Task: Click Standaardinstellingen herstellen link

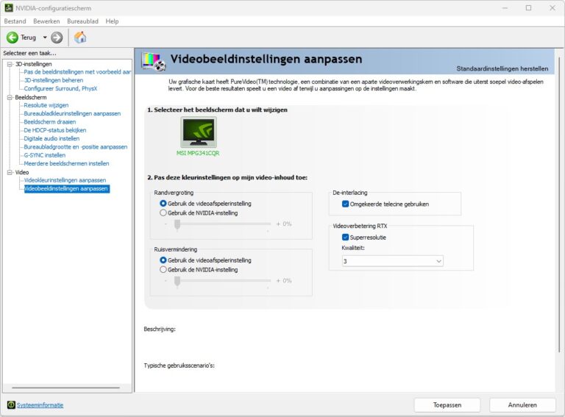Action: coord(503,68)
